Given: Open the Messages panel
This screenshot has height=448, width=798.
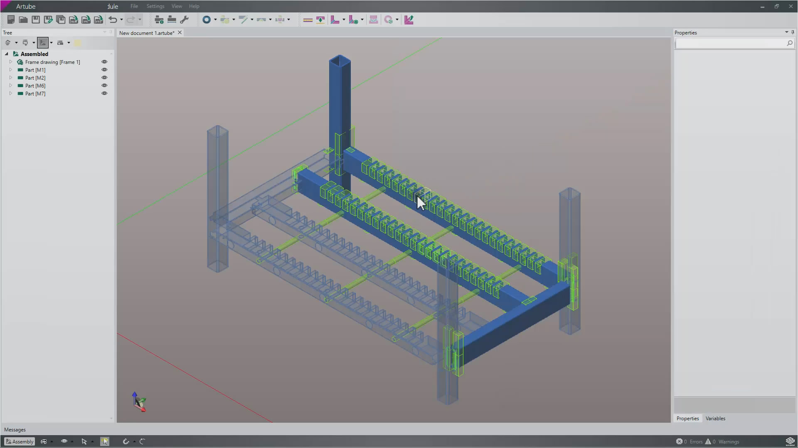Looking at the screenshot, I should [15, 430].
